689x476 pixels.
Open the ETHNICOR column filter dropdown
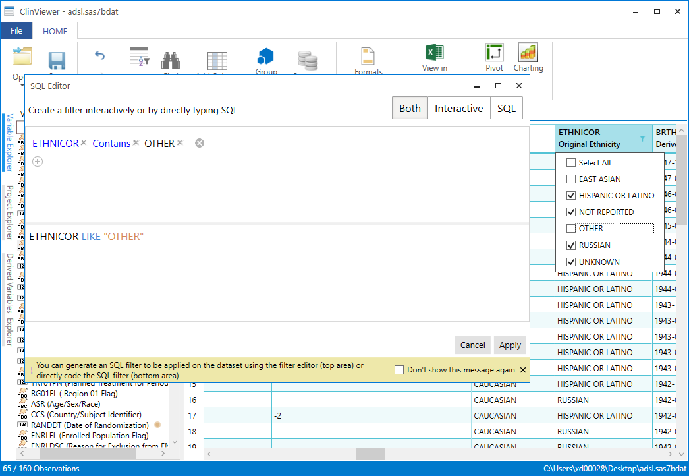tap(642, 138)
